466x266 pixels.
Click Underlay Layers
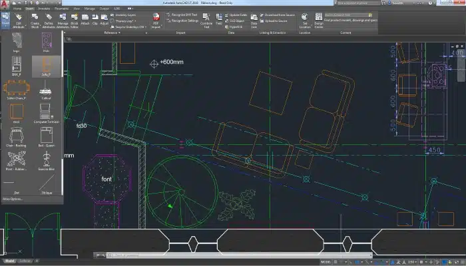pyautogui.click(x=123, y=15)
